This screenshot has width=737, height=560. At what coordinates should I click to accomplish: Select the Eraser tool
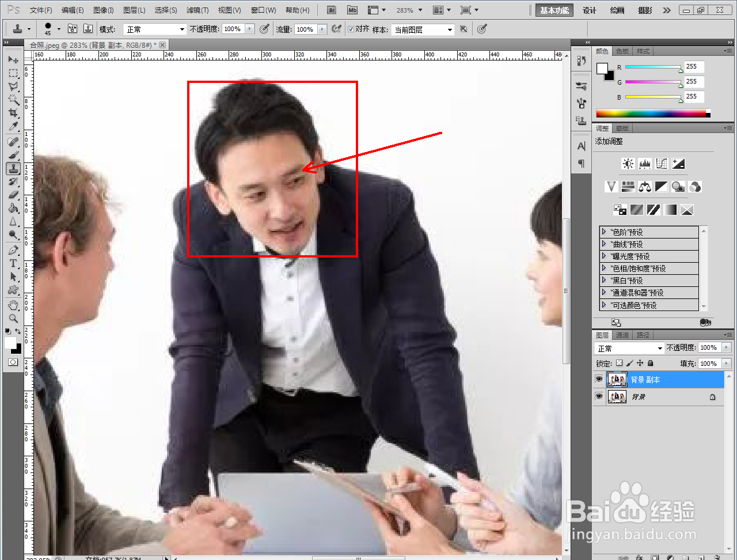(x=13, y=195)
